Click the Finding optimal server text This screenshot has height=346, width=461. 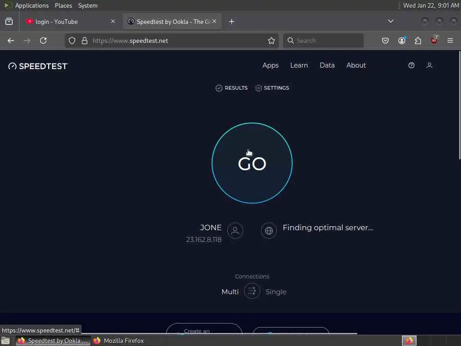[328, 228]
